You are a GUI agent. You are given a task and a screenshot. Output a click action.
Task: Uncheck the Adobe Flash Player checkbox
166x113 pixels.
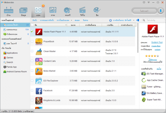point(32,31)
